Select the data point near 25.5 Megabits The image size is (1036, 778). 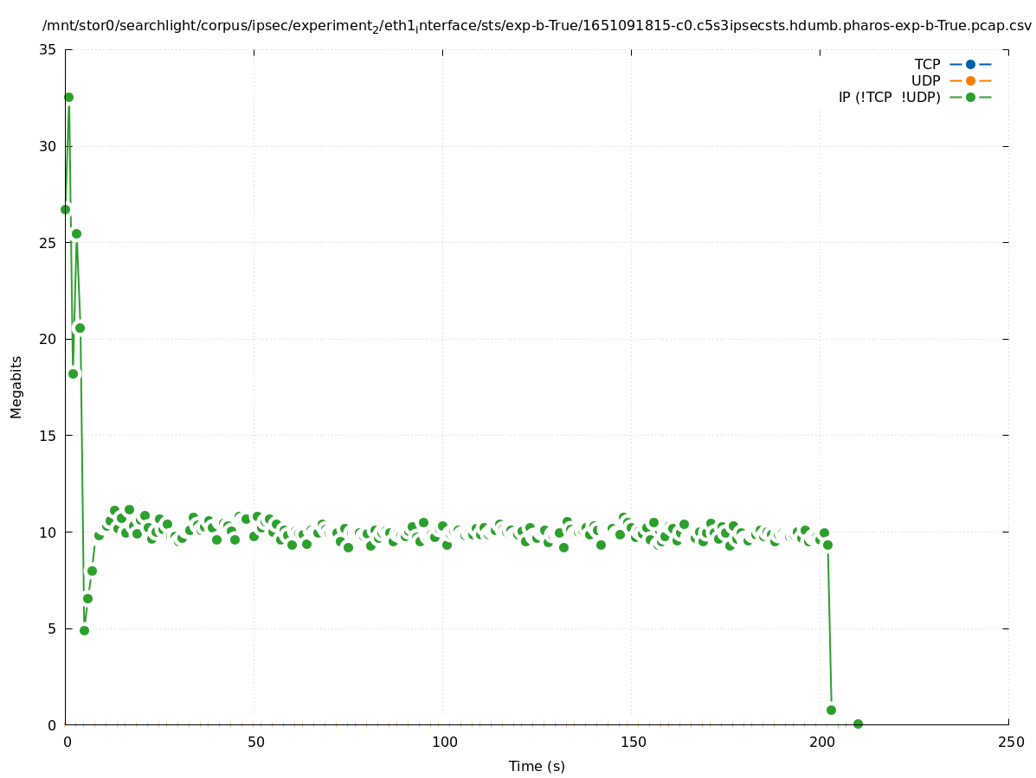coord(76,233)
